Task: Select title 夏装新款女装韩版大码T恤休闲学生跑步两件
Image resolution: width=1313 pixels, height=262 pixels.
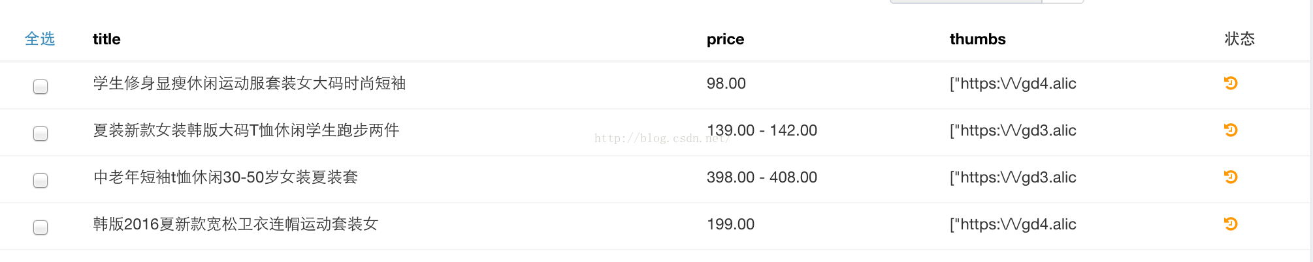Action: 246,130
